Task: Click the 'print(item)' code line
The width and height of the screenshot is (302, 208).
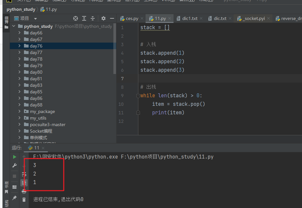Action: (x=168, y=113)
